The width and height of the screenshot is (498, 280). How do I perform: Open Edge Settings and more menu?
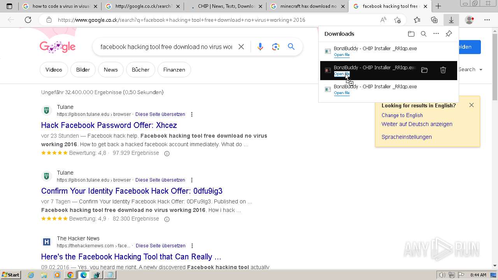click(487, 20)
